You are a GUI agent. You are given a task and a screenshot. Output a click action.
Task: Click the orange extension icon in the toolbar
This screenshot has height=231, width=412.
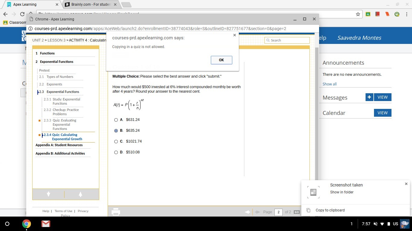(x=387, y=14)
